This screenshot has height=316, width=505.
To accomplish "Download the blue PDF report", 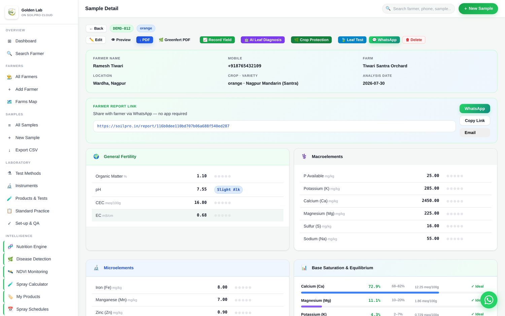I will (145, 40).
